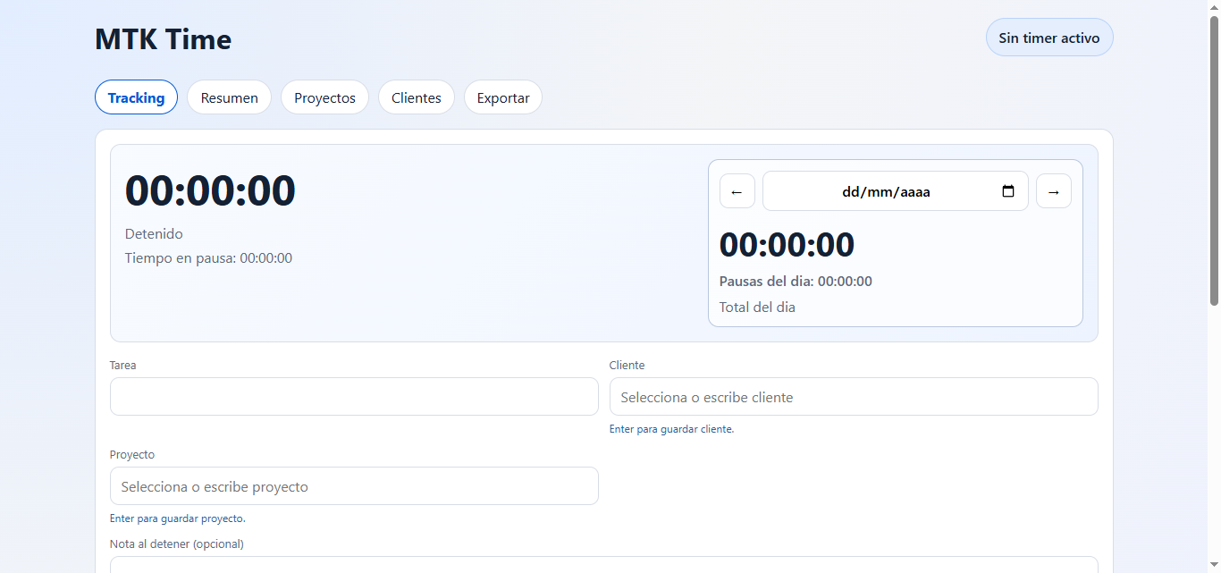The width and height of the screenshot is (1221, 573).
Task: Select the Tracking tab
Action: click(x=136, y=97)
